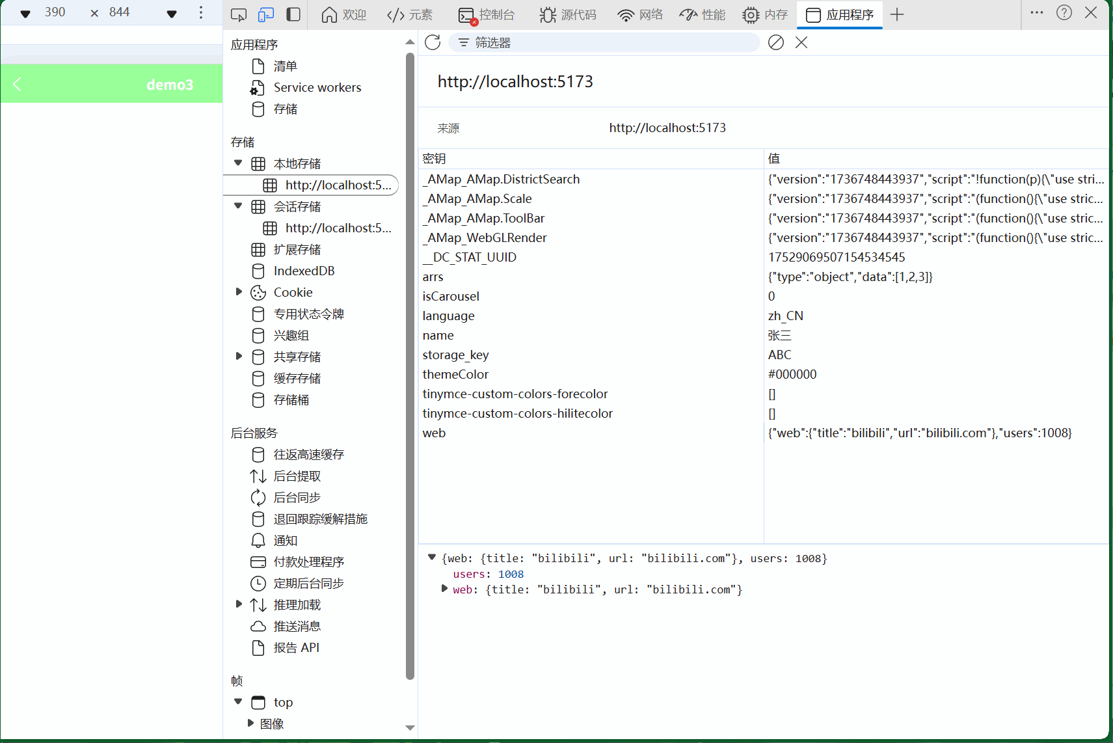The width and height of the screenshot is (1113, 743).
Task: Collapse the 本地存储 tree section
Action: [x=238, y=163]
